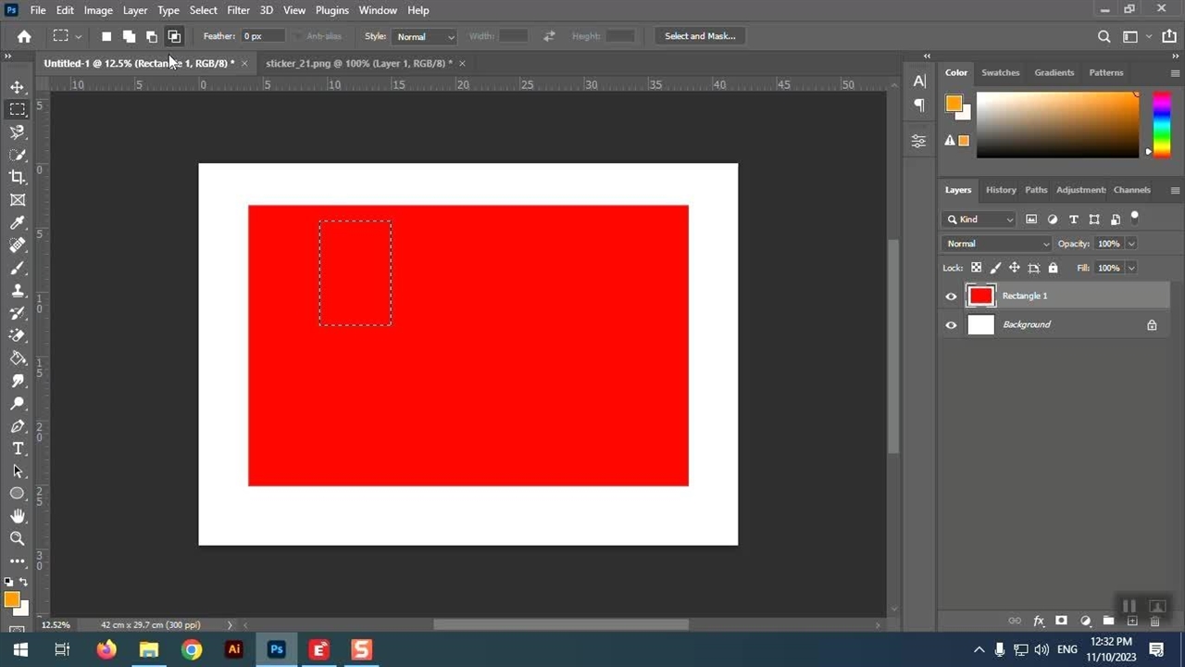Click the Feather input field
The height and width of the screenshot is (667, 1185).
(x=262, y=36)
